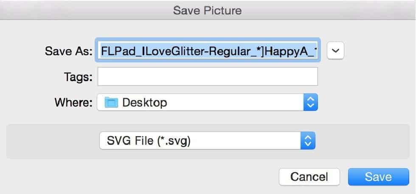Click the "Save As:" label
Screen dimensions: 416x194
pyautogui.click(x=68, y=51)
